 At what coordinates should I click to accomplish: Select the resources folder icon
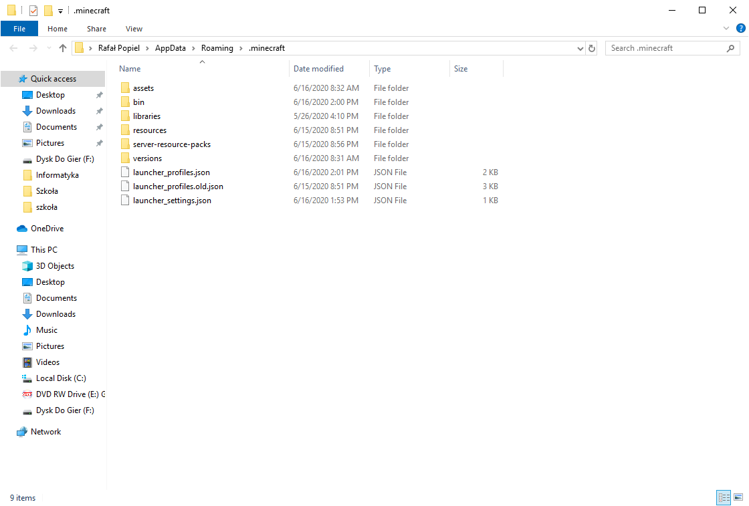tap(125, 130)
